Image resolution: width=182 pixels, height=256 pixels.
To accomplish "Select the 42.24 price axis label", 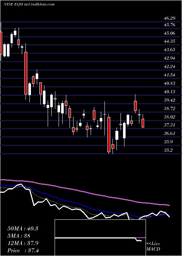I will pos(169,67).
